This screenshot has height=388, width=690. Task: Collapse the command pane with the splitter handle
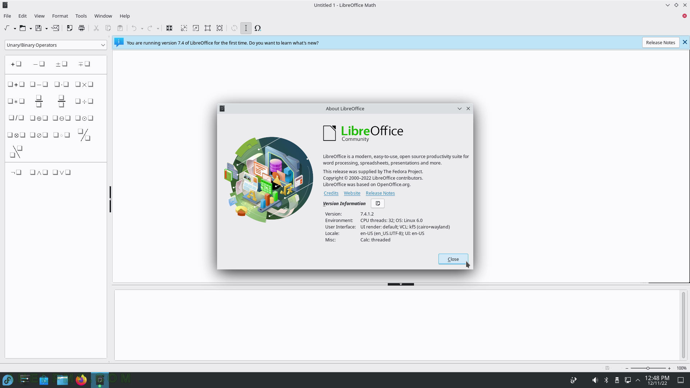pos(401,284)
